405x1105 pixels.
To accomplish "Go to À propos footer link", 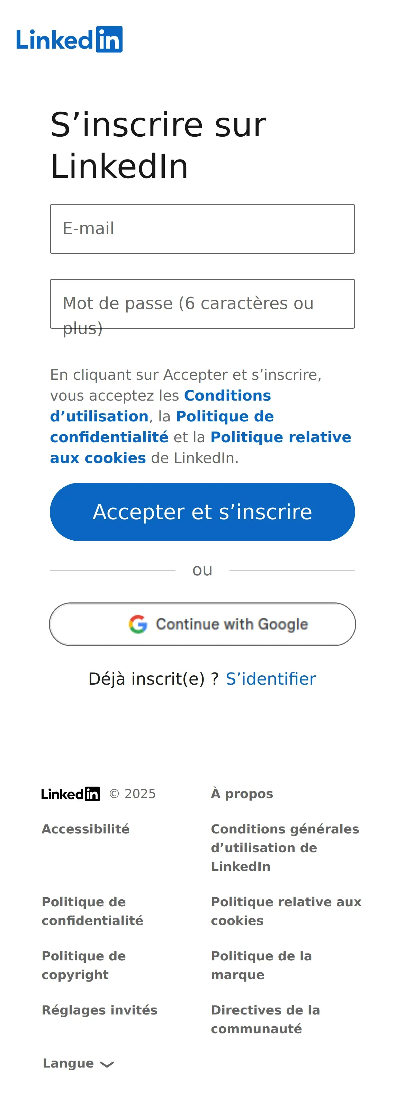I will 242,794.
